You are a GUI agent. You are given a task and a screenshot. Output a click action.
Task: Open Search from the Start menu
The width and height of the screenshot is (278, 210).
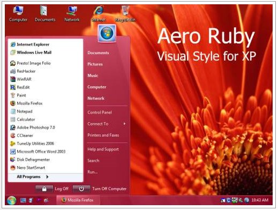93,161
